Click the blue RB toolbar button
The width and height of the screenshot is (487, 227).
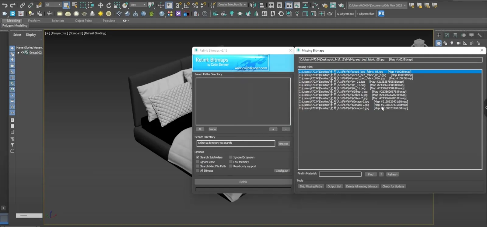[381, 14]
